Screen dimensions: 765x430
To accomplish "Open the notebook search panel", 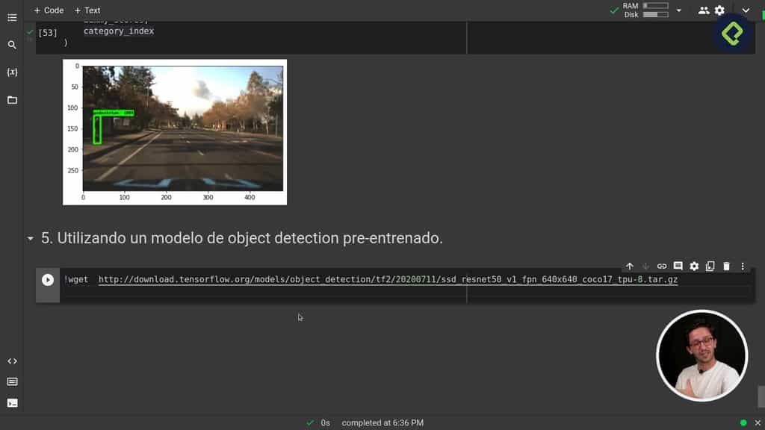I will [12, 45].
